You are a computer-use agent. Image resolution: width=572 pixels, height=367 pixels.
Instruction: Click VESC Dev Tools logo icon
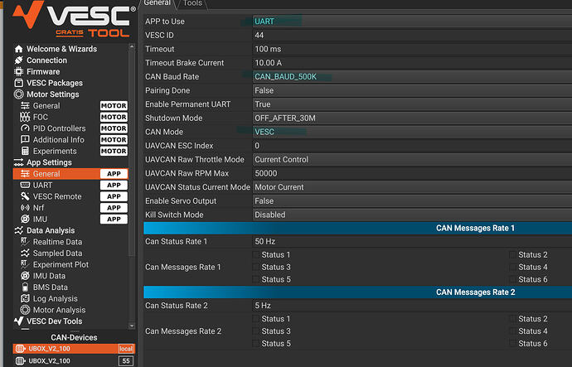pyautogui.click(x=18, y=321)
